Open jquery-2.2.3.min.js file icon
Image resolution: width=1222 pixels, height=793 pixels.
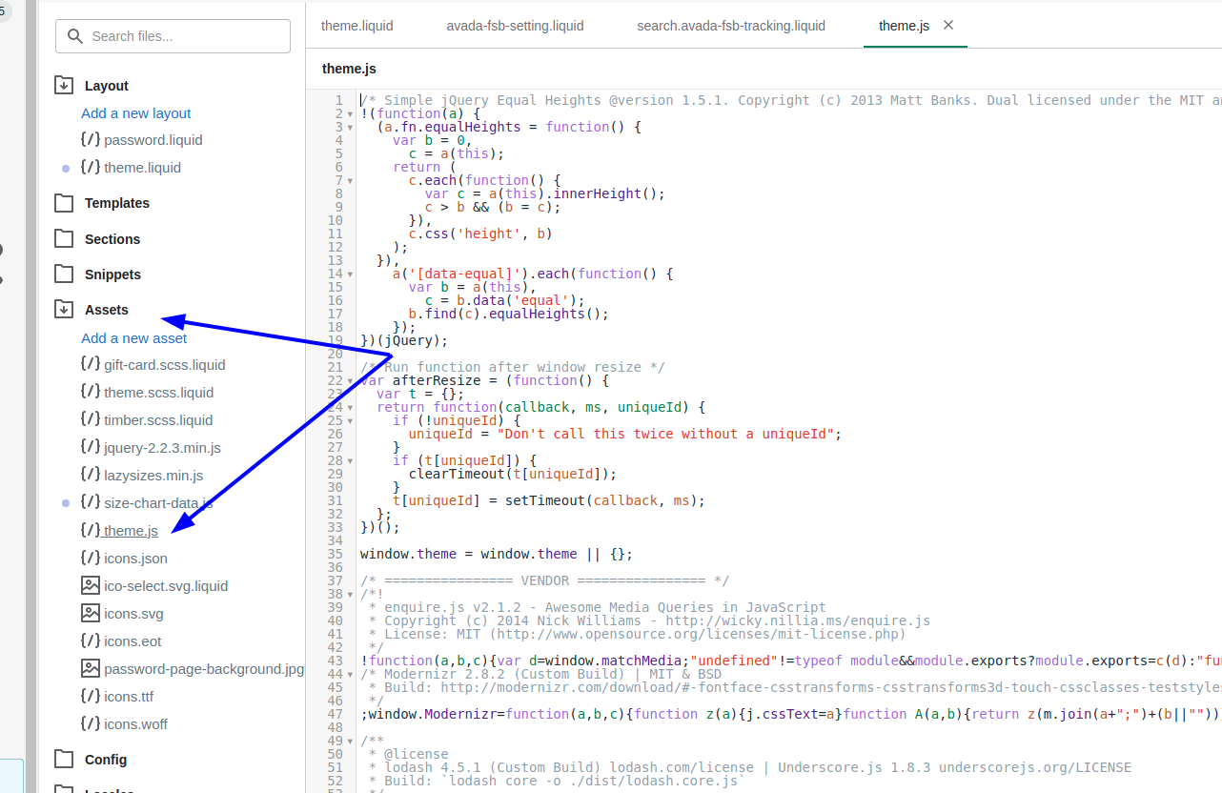click(x=91, y=447)
